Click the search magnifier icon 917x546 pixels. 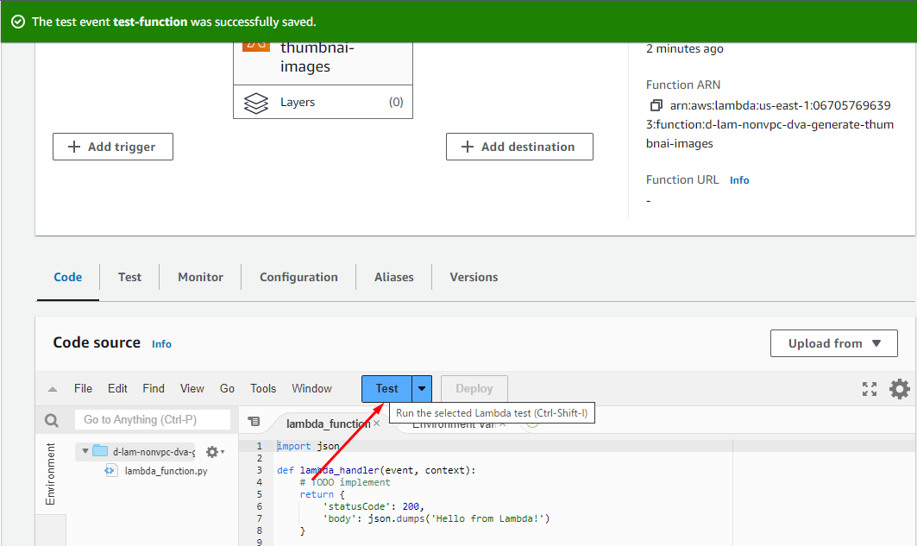click(52, 420)
